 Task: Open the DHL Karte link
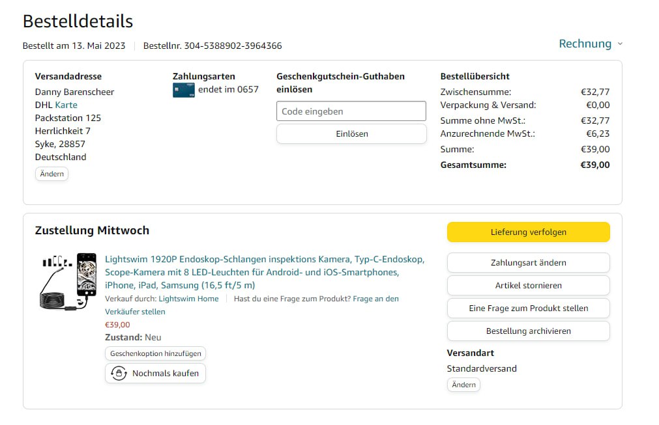(x=66, y=105)
